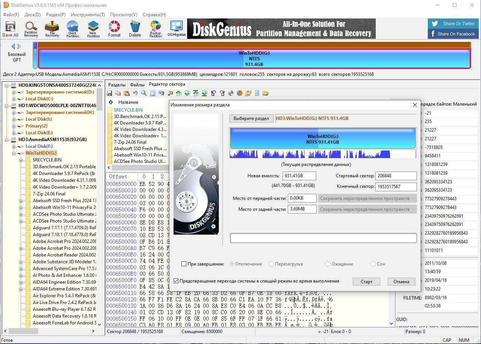Select the Quick Partition tool
This screenshot has height=344, width=481.
72,28
